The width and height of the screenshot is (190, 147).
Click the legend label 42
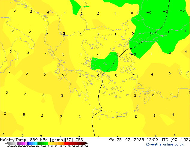pyautogui.click(x=78, y=146)
